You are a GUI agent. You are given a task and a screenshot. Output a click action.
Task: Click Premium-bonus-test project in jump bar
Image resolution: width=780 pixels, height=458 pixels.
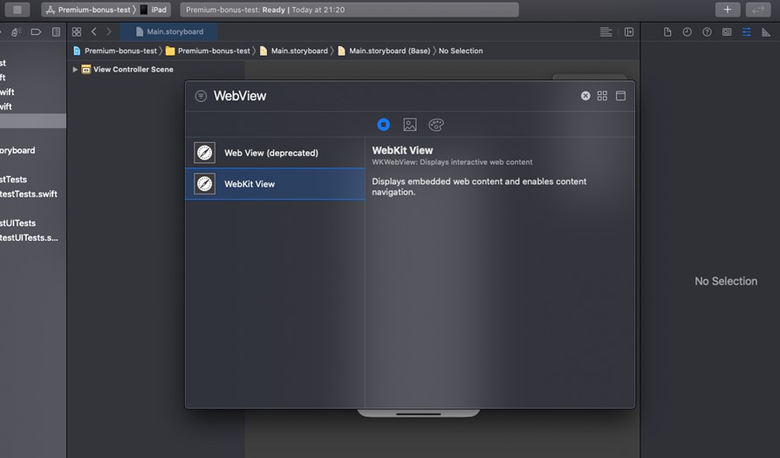(x=115, y=51)
